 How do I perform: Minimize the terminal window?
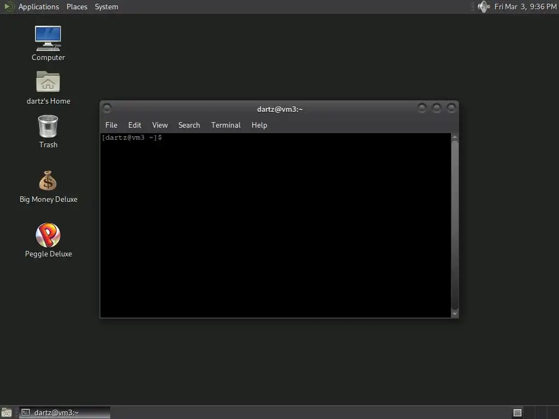422,108
